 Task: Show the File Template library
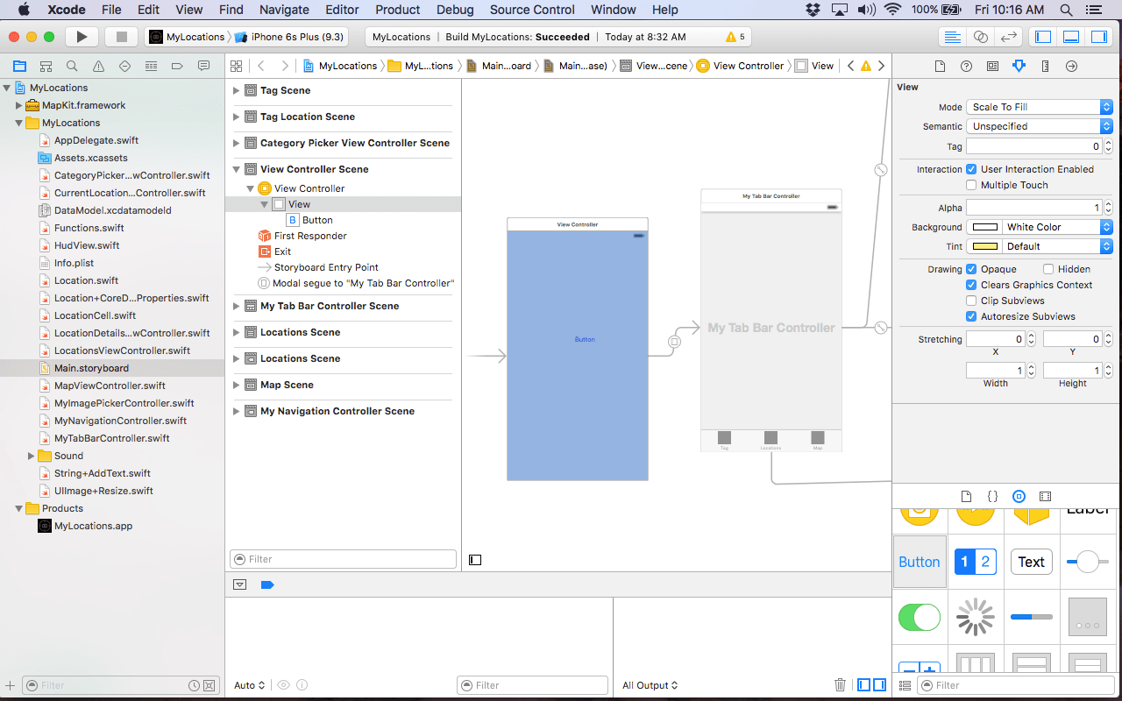966,496
